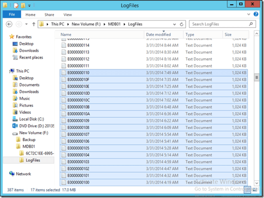The width and height of the screenshot is (264, 198).
Task: Open the address bar history dropdown
Action: pos(174,24)
